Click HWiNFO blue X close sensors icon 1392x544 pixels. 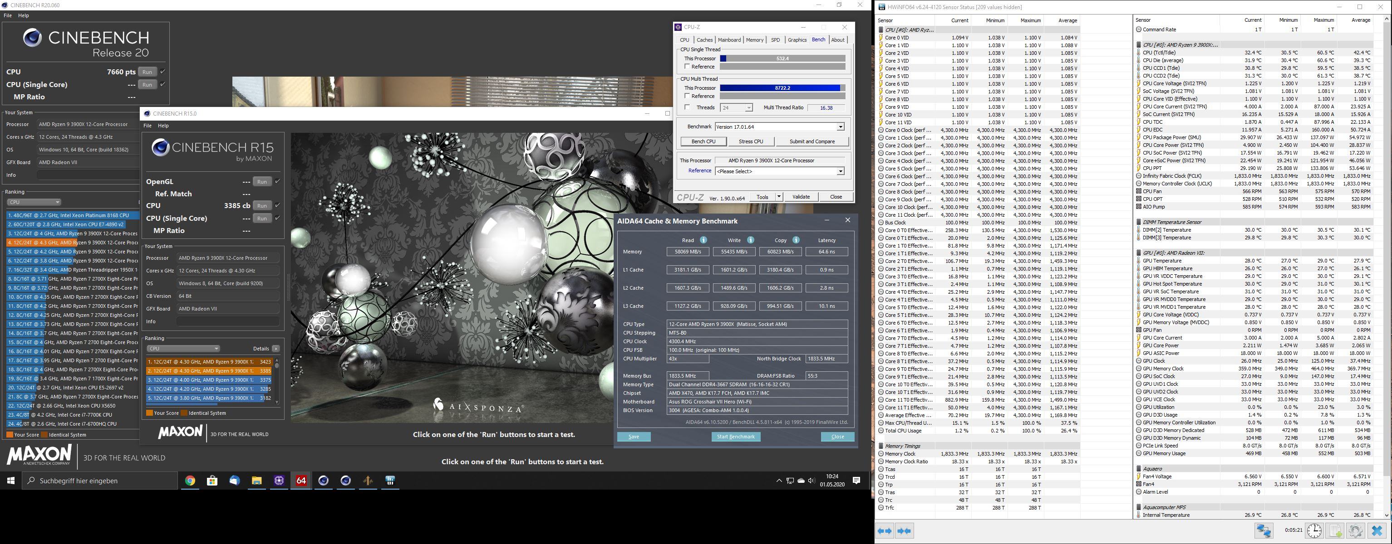point(1377,530)
